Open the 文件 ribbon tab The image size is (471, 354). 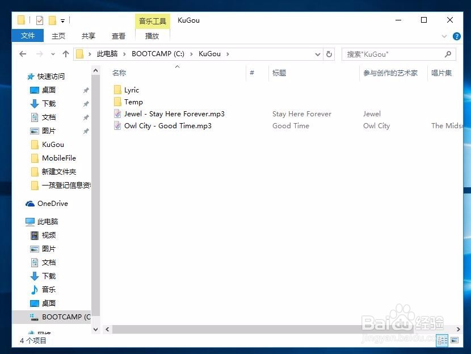[x=28, y=36]
